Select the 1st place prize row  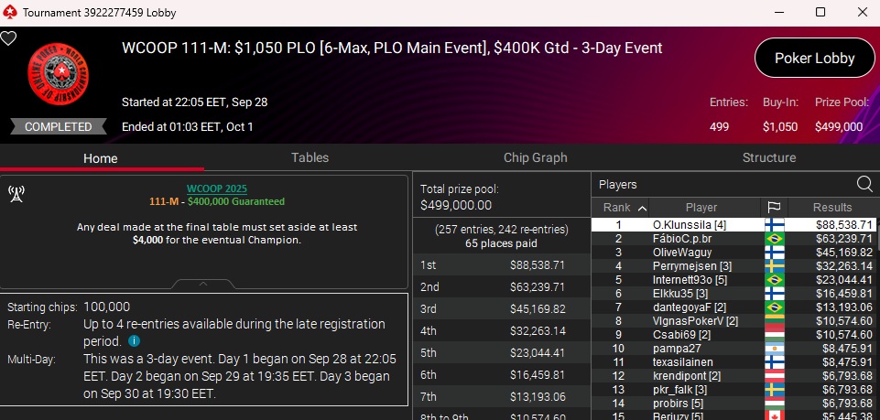pyautogui.click(x=501, y=264)
